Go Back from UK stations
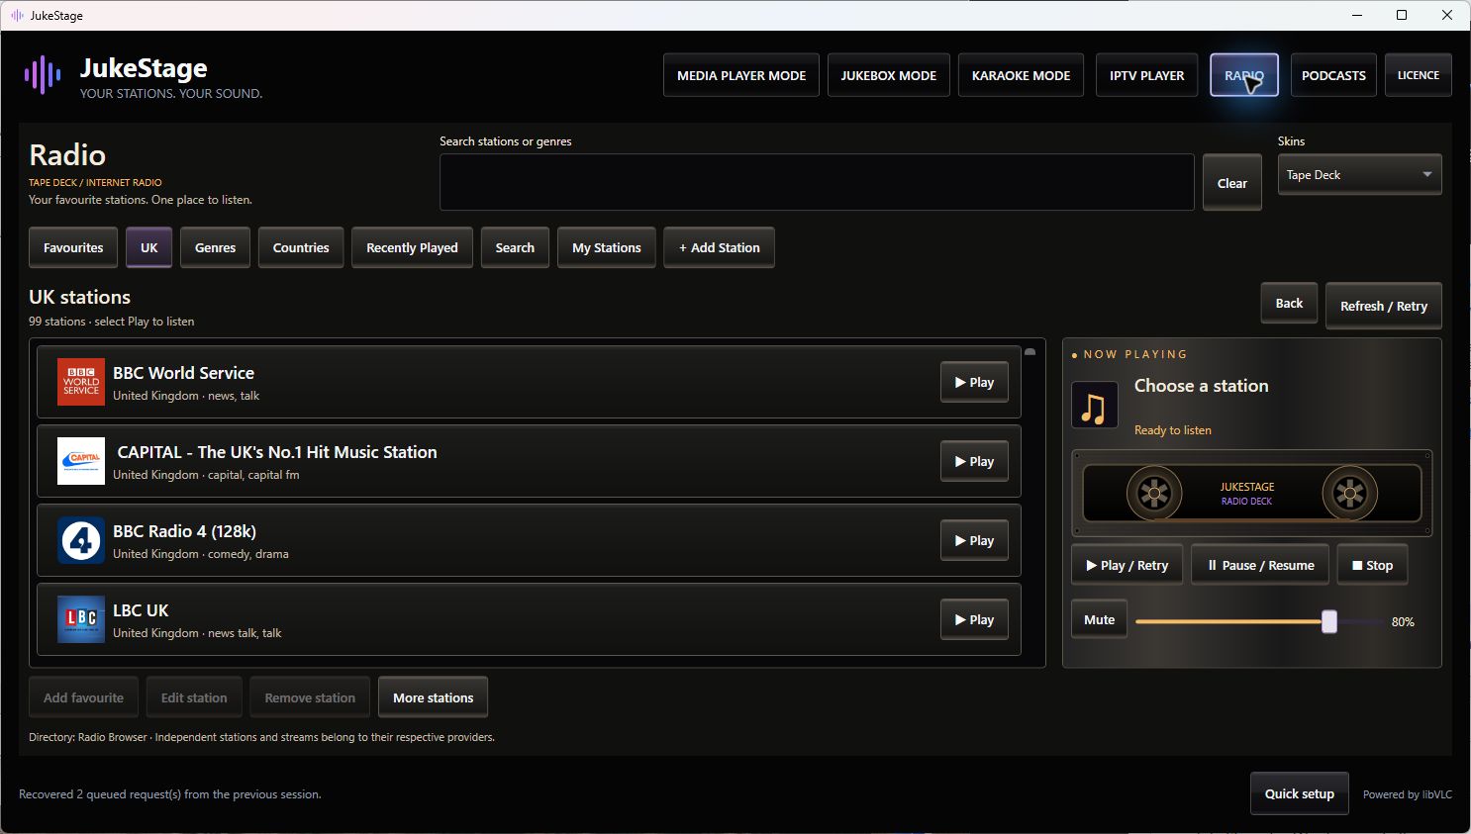Viewport: 1471px width, 834px height. (1289, 303)
